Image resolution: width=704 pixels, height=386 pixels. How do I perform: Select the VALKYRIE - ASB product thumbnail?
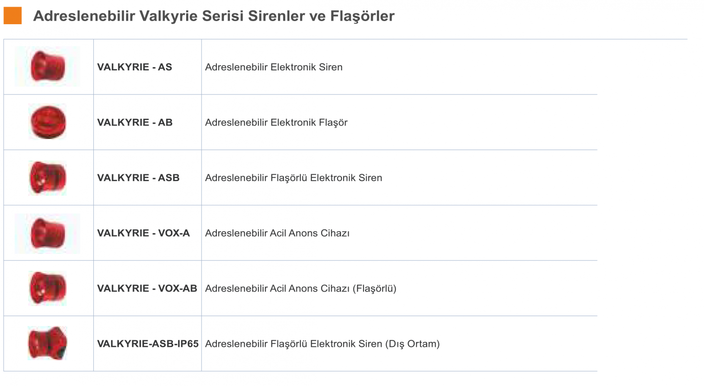click(48, 178)
